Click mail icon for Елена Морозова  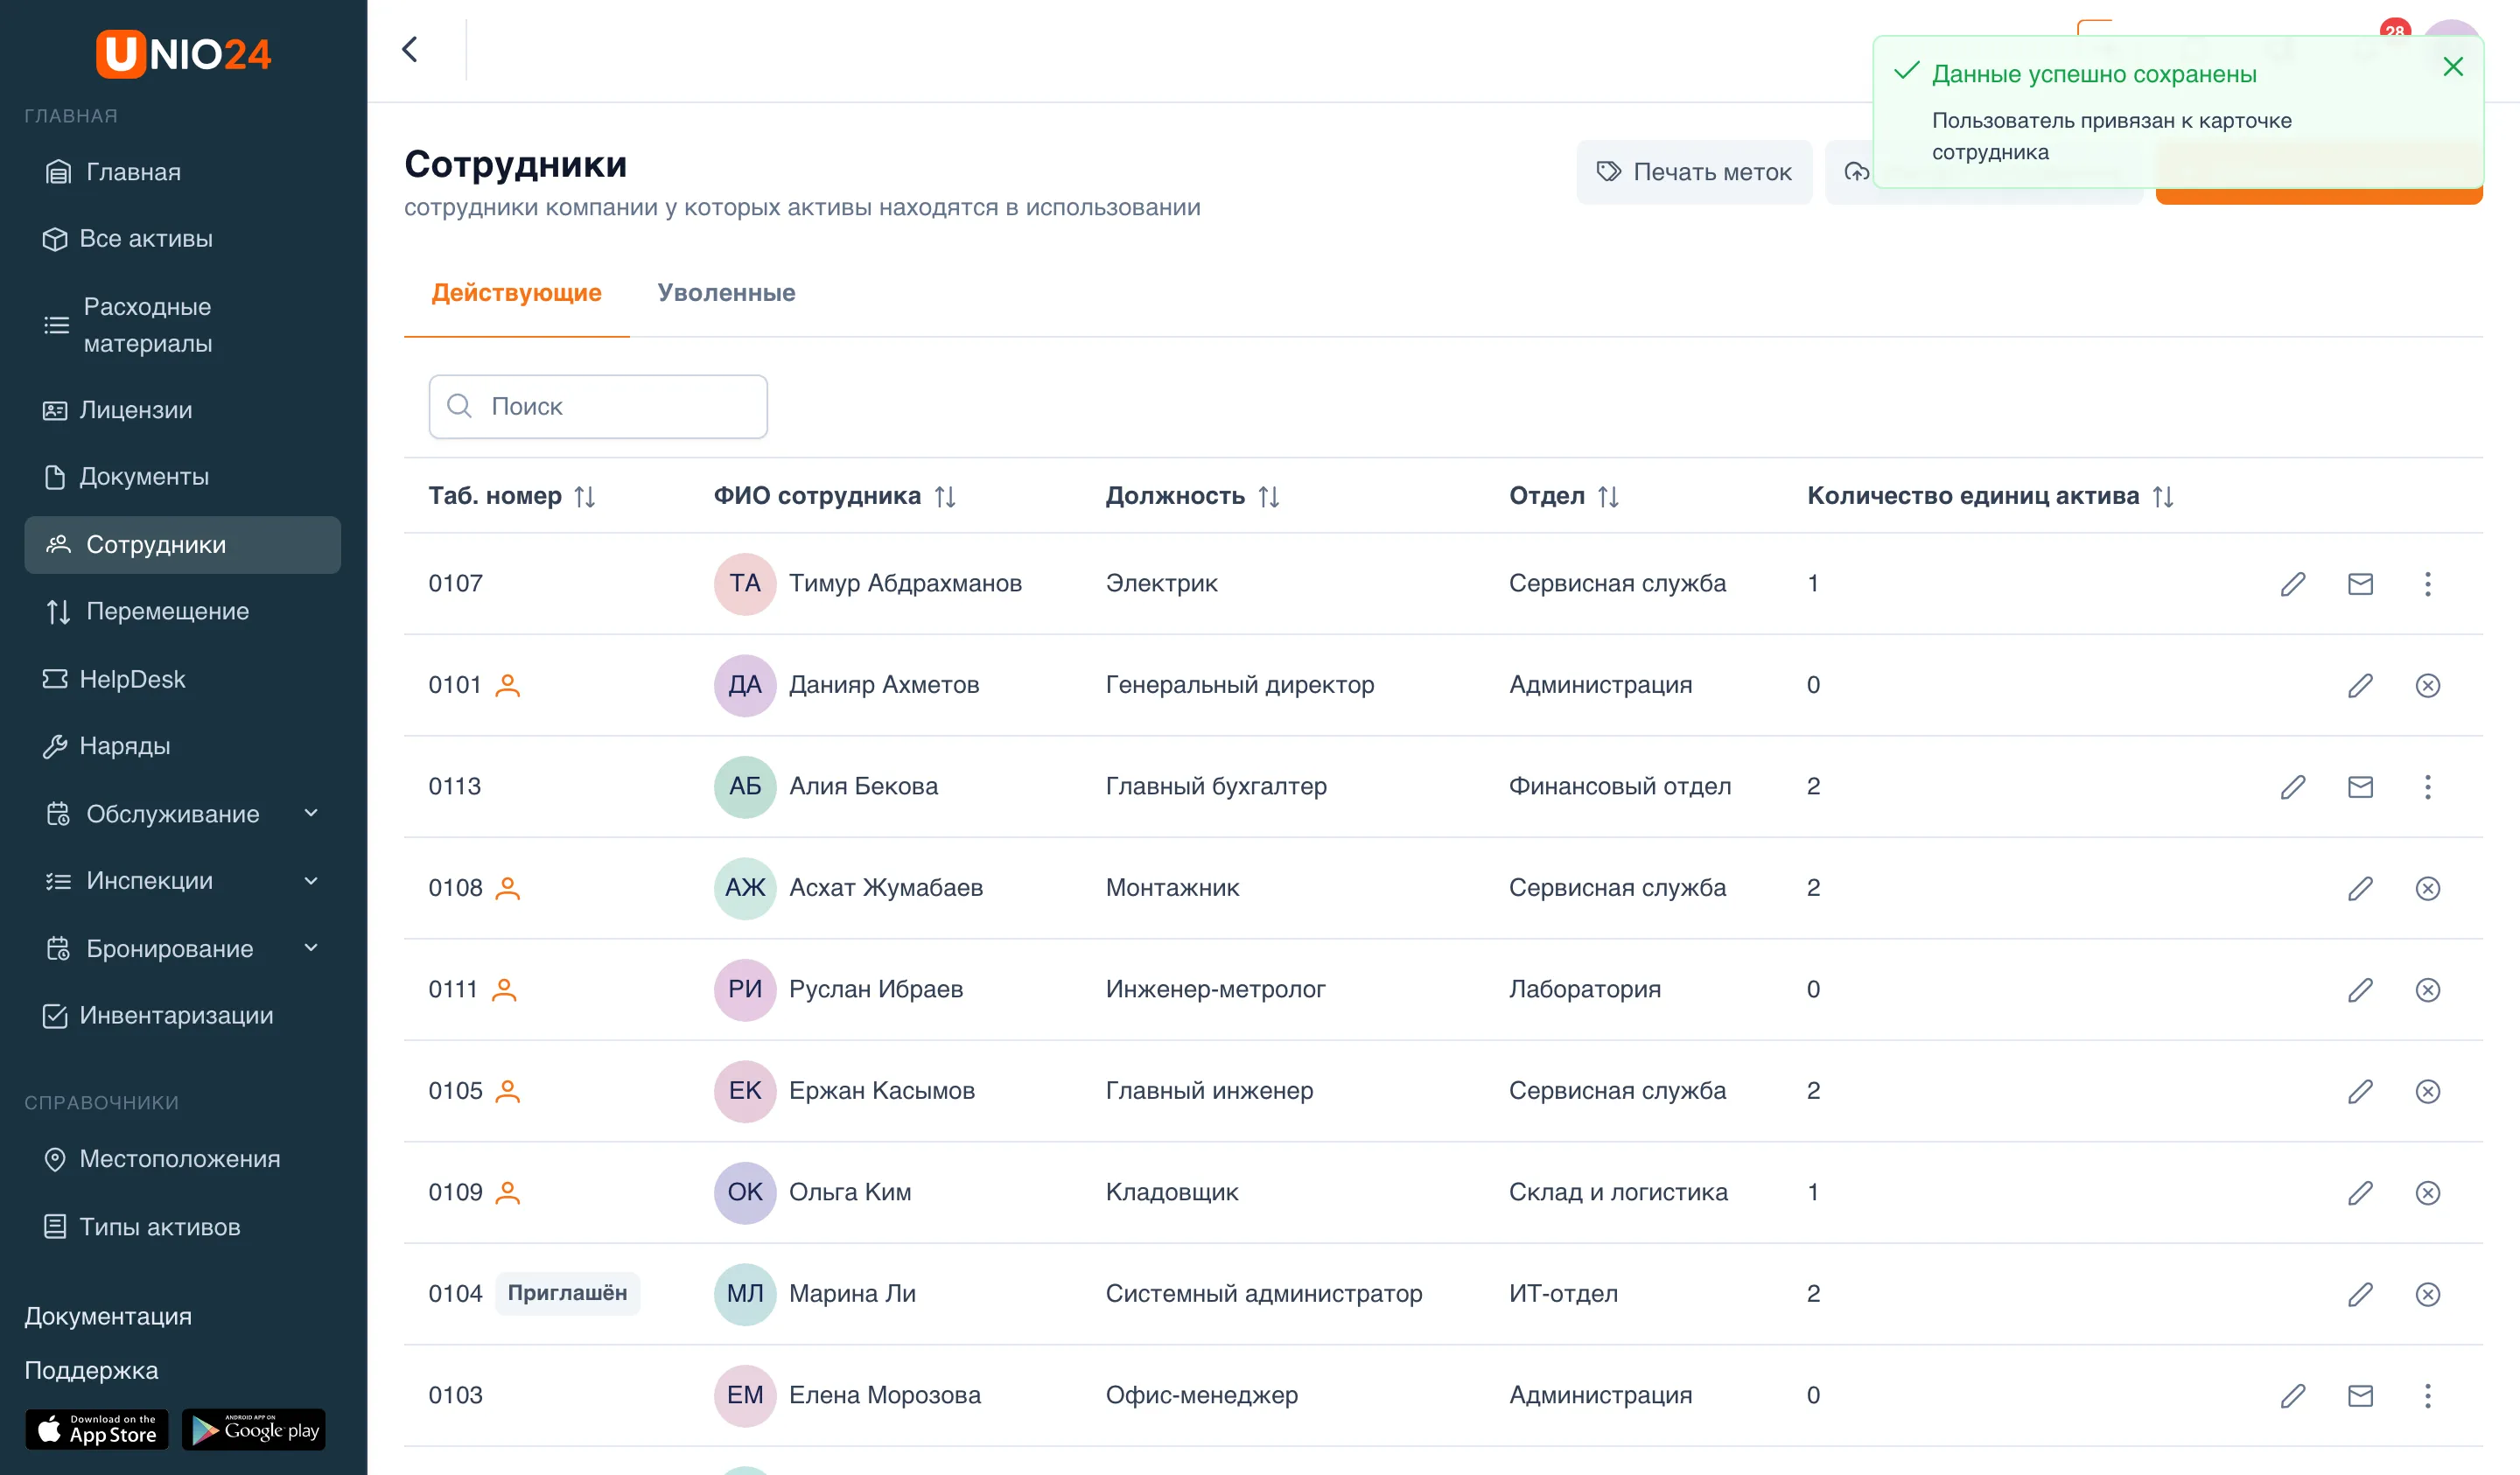[x=2360, y=1396]
